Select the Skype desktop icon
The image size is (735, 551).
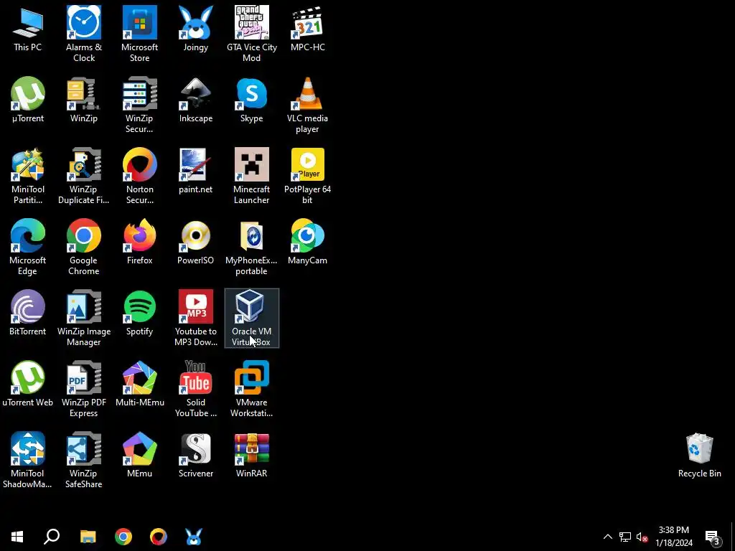[252, 100]
